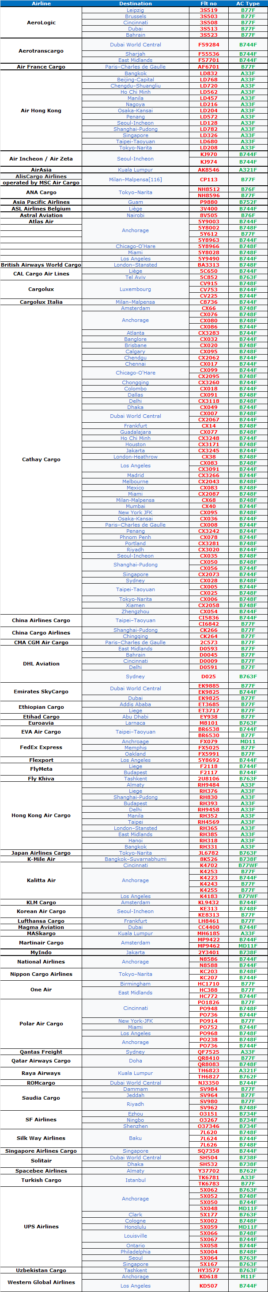This screenshot has width=268, height=1292.
Task: Click the Phnom Penh destination link
Action: click(135, 537)
